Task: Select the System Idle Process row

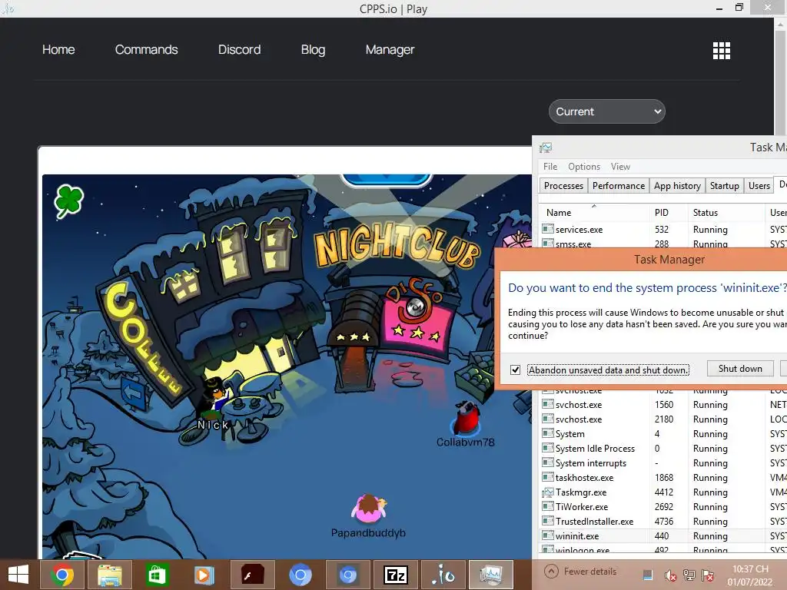Action: [663, 449]
